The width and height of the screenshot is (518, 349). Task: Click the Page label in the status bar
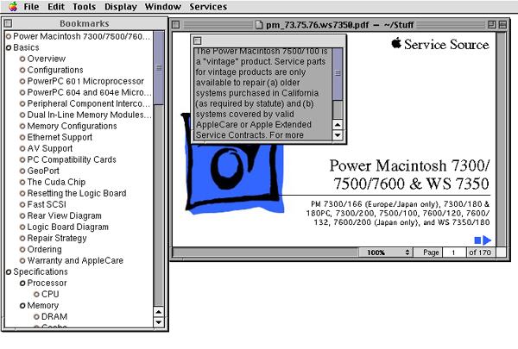(431, 252)
